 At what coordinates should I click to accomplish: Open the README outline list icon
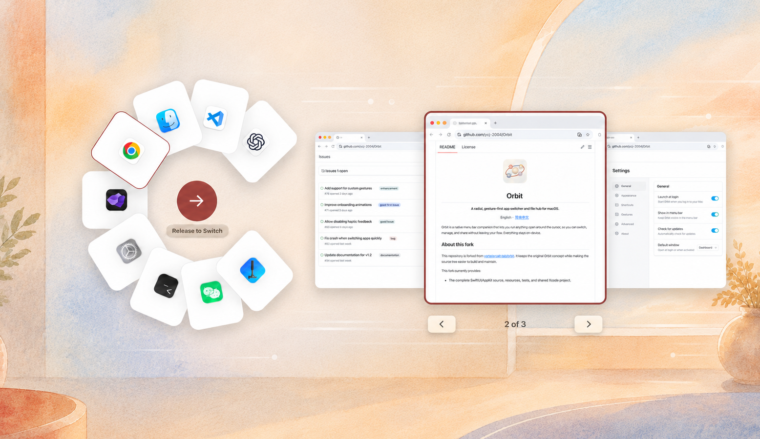click(590, 147)
